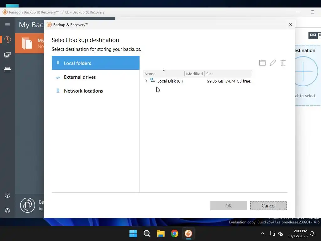Screen dimensions: 321x241
Task: Show hidden system tray icons
Action: [263, 233]
